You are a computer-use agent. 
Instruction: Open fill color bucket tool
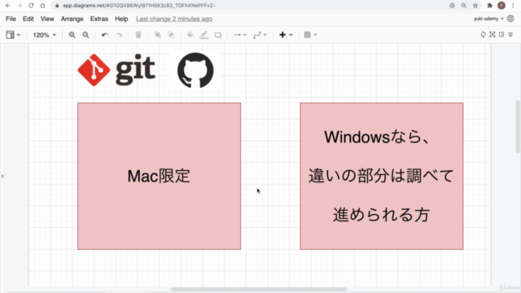pos(190,35)
